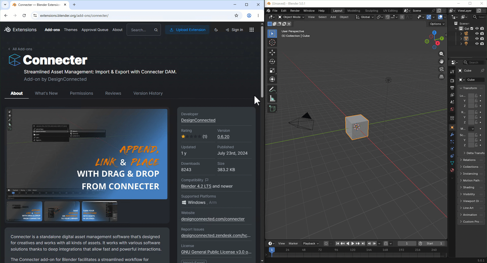Toggle the camera view icon in viewport
487x263 pixels.
point(442,69)
